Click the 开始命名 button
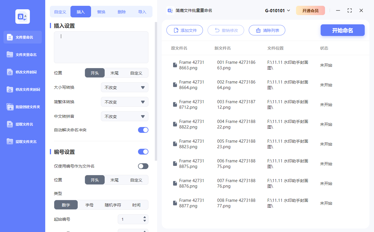374x232 pixels. (343, 30)
